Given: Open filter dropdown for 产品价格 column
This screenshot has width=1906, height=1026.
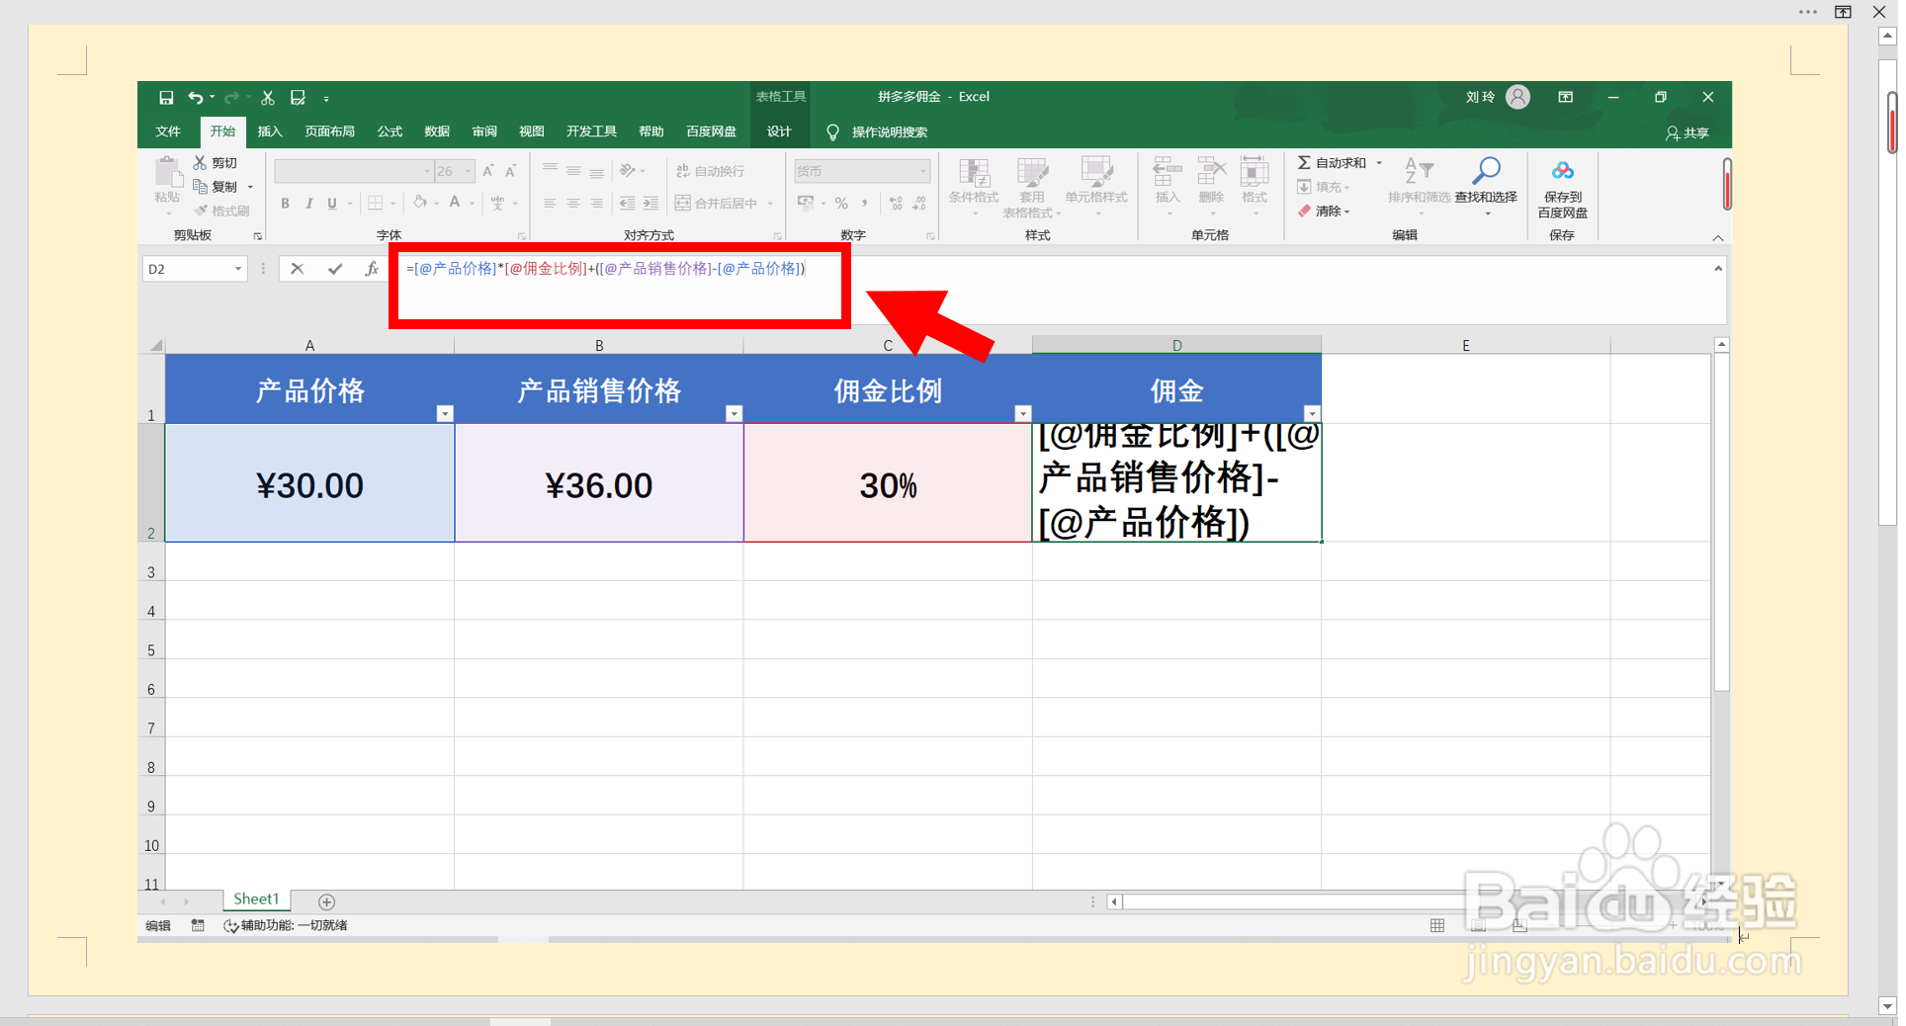Looking at the screenshot, I should pyautogui.click(x=445, y=413).
